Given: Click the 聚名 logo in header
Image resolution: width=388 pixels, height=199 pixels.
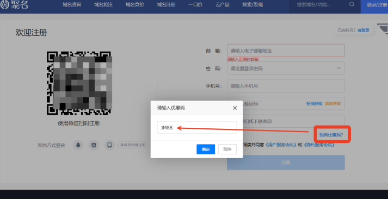Looking at the screenshot, I should click(x=14, y=4).
